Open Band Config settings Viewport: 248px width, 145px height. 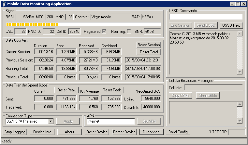[178, 132]
